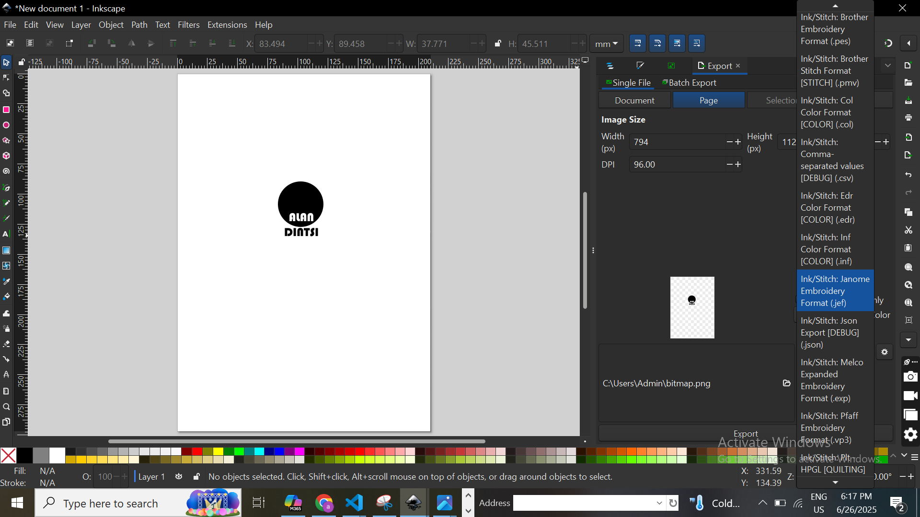Viewport: 920px width, 517px height.
Task: Open the Extensions menu
Action: coord(227,25)
